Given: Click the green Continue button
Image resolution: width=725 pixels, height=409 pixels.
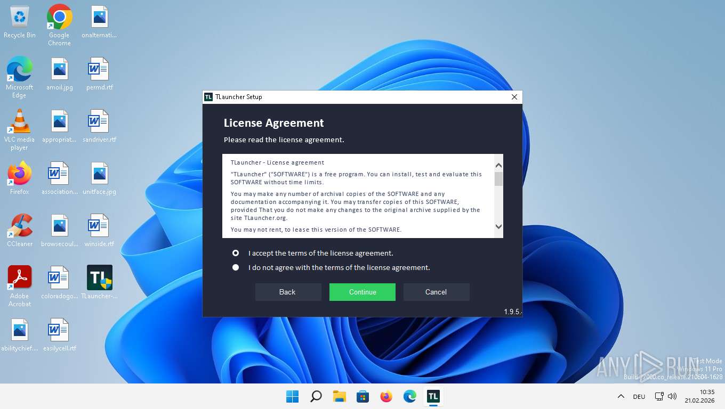Looking at the screenshot, I should pos(362,292).
